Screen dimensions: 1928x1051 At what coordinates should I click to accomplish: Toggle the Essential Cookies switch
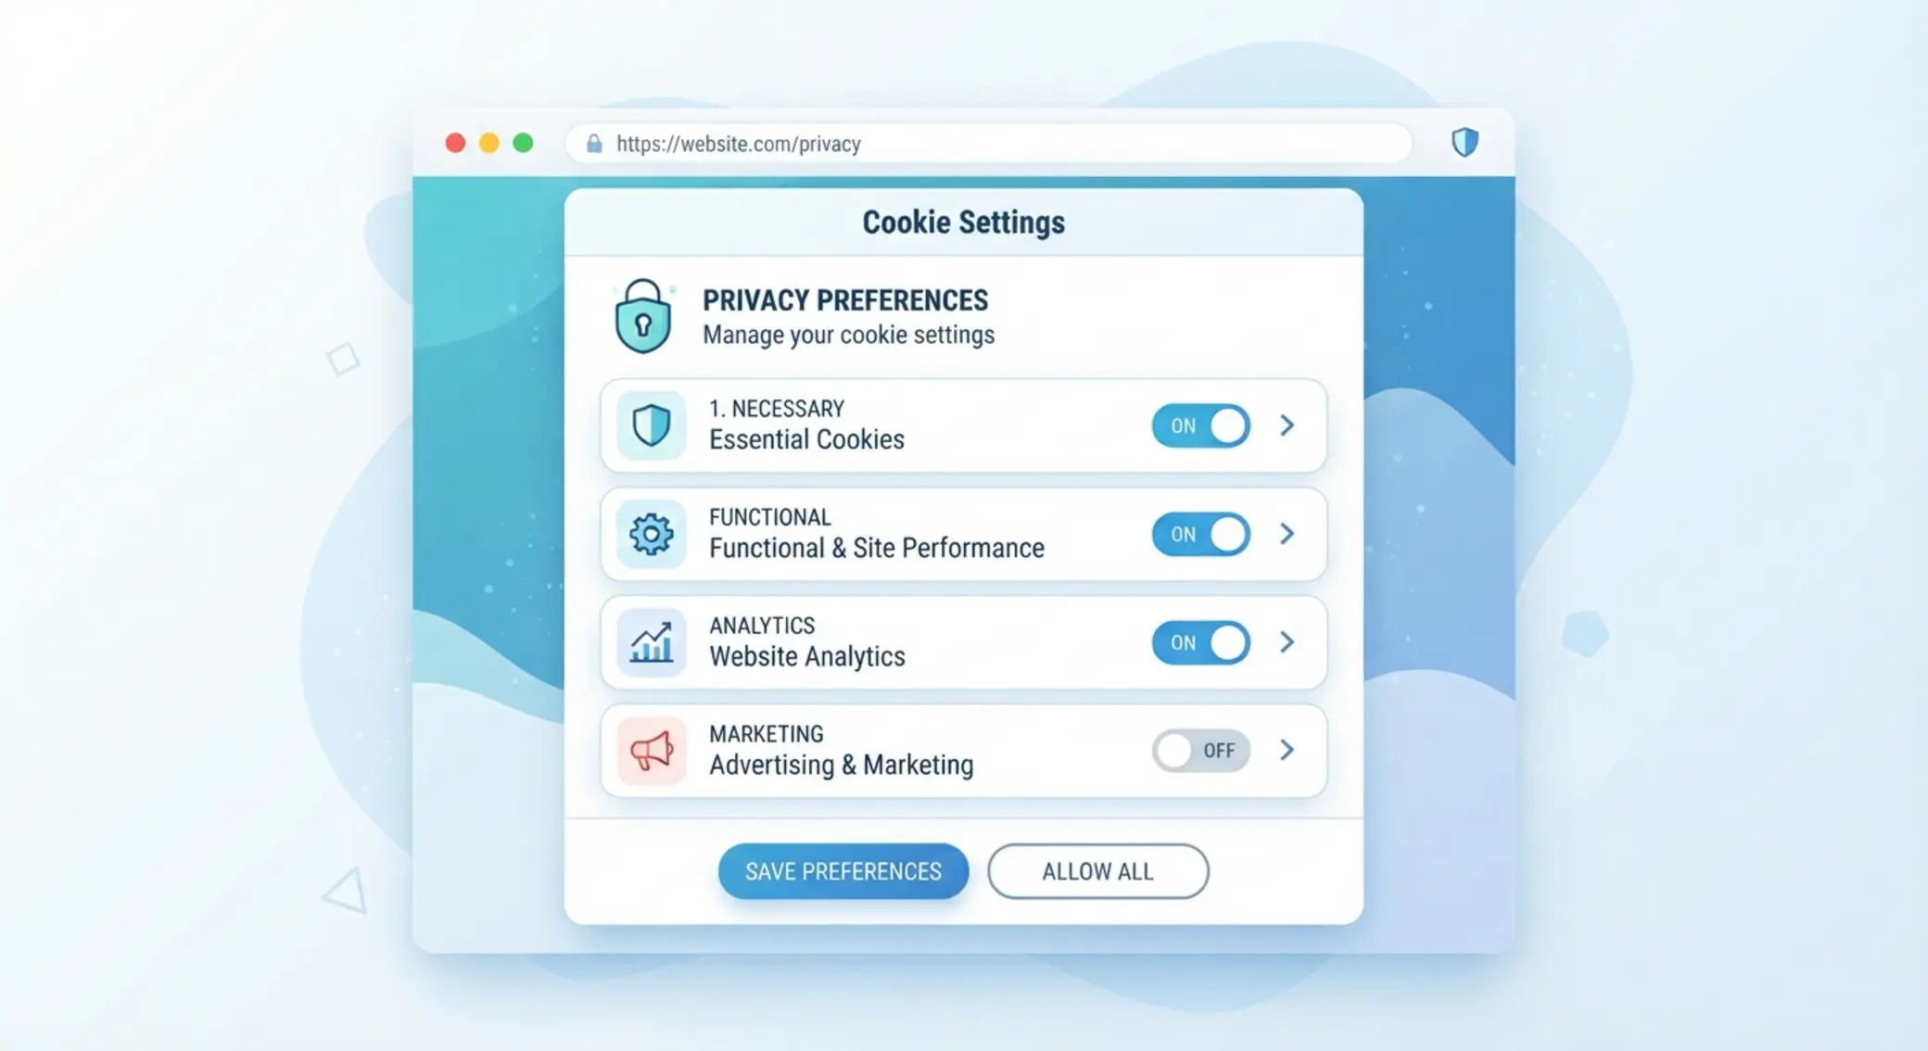(x=1200, y=425)
